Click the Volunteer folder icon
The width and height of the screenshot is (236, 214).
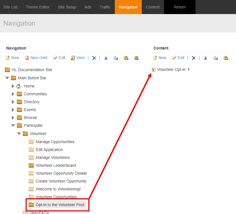pyautogui.click(x=25, y=134)
